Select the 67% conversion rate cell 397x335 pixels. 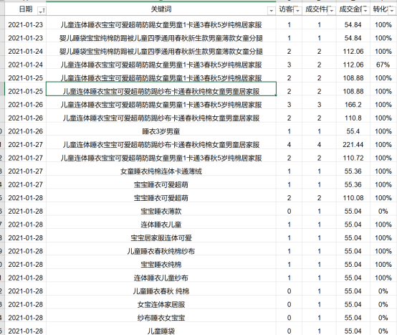pyautogui.click(x=383, y=65)
